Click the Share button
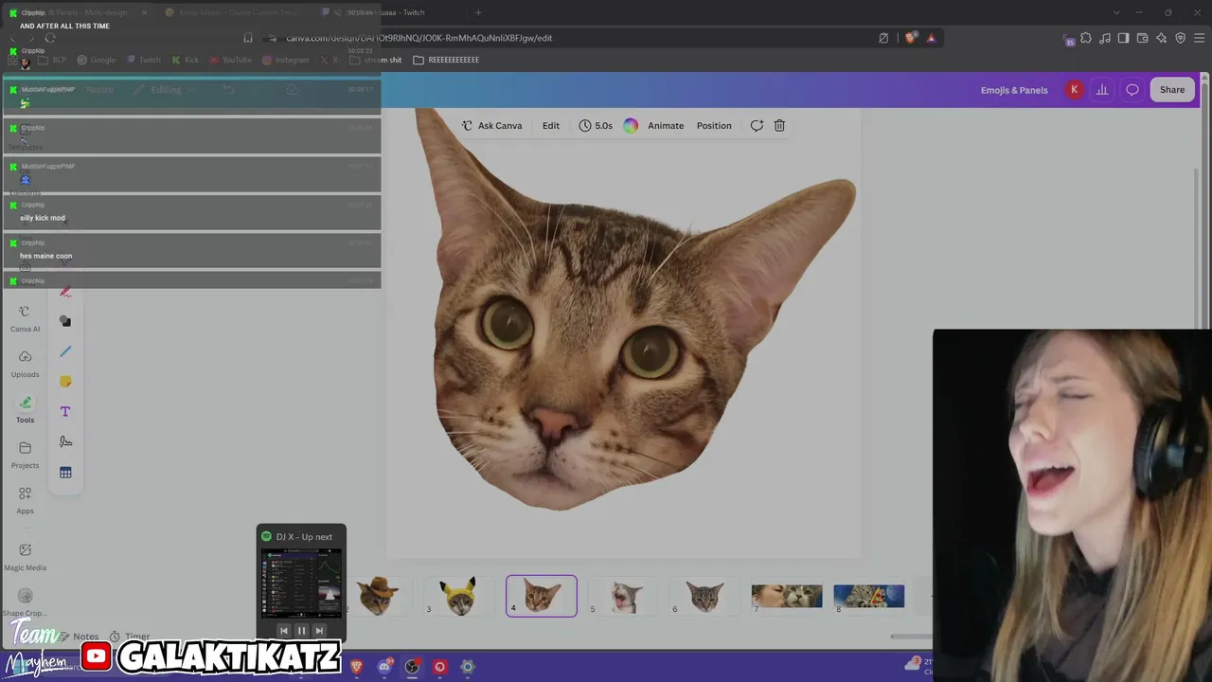This screenshot has width=1212, height=682. pos(1172,90)
